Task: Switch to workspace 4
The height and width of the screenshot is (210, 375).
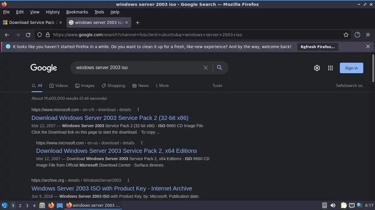Action: [x=34, y=206]
